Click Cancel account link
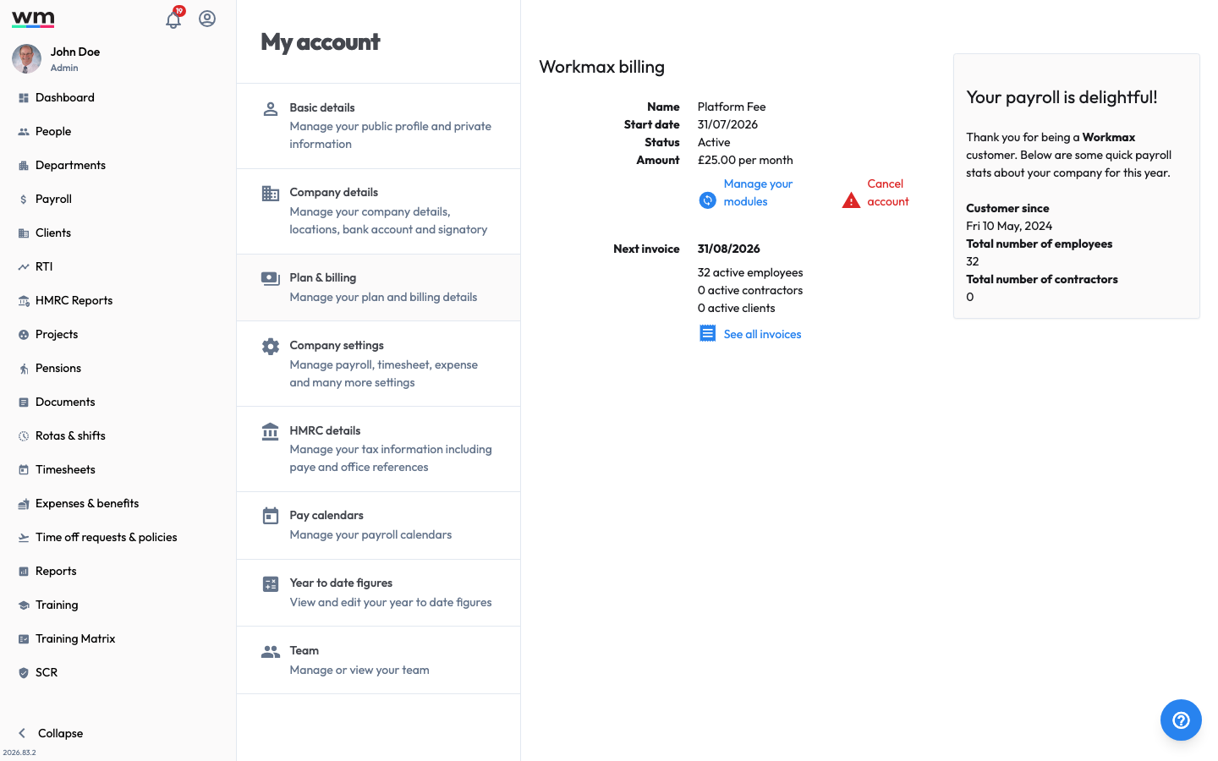The width and height of the screenshot is (1218, 761). pos(888,193)
